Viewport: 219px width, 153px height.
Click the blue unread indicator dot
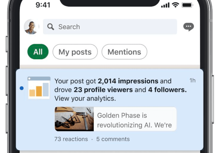22,88
